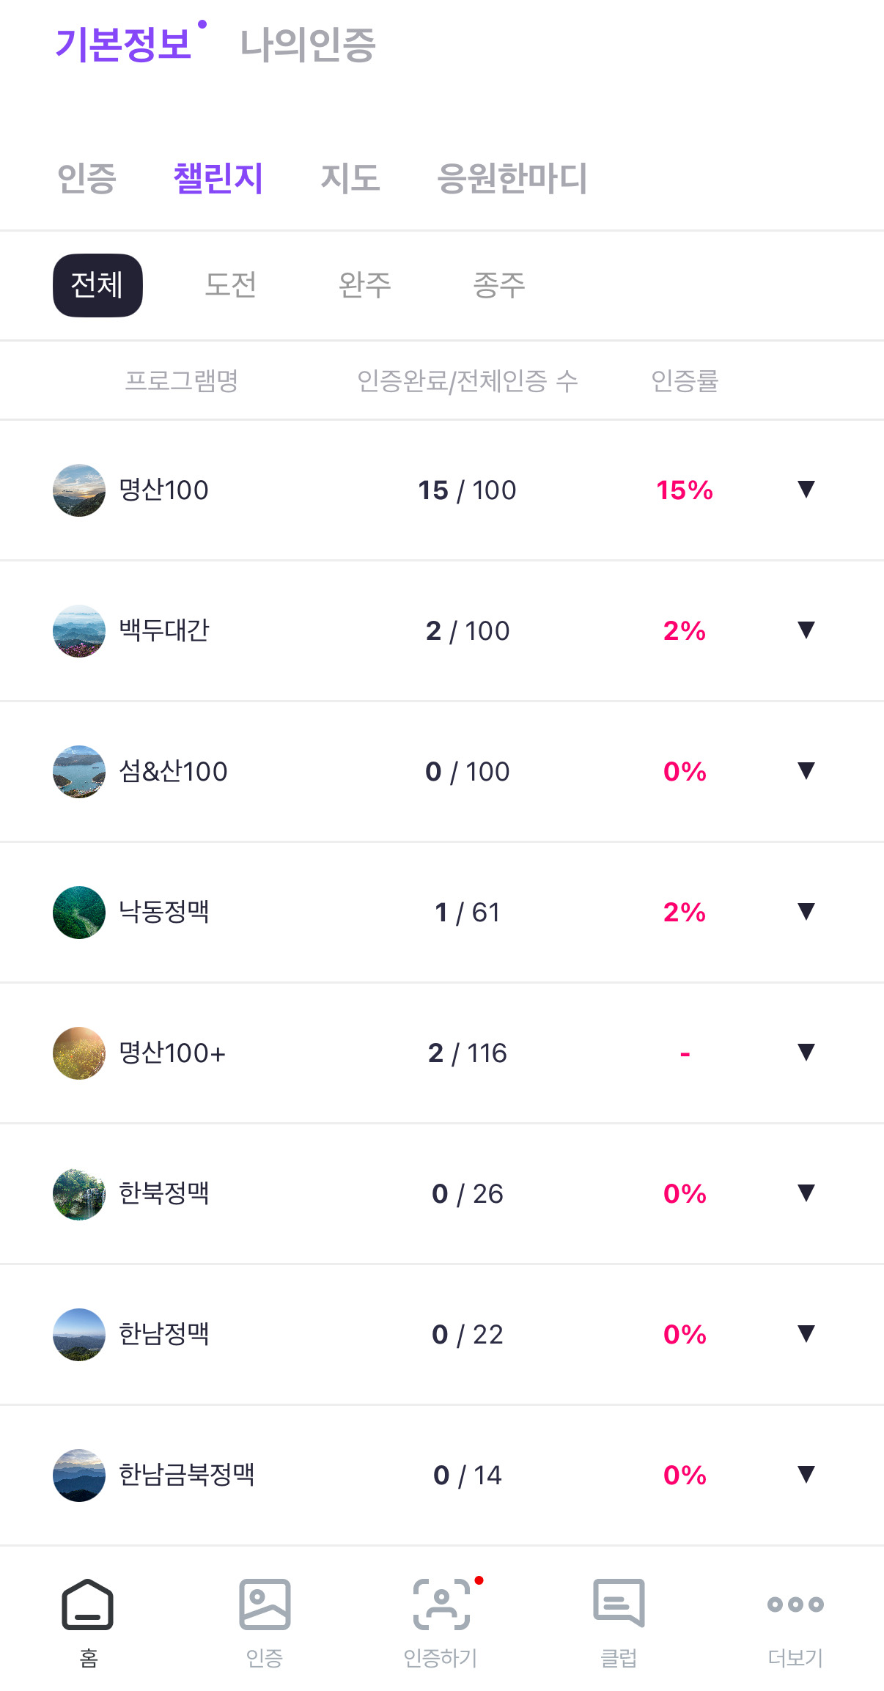Filter the list by 완주
The height and width of the screenshot is (1691, 884).
click(x=365, y=285)
